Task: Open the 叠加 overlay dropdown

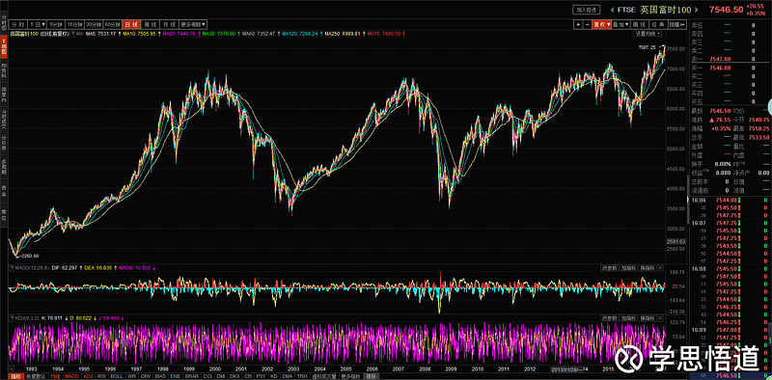Action: pyautogui.click(x=621, y=25)
